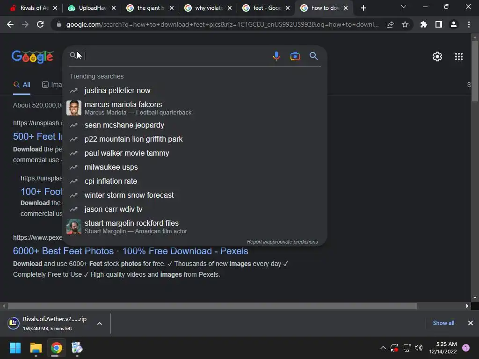The height and width of the screenshot is (359, 479).
Task: Open a new browser tab
Action: click(x=363, y=8)
